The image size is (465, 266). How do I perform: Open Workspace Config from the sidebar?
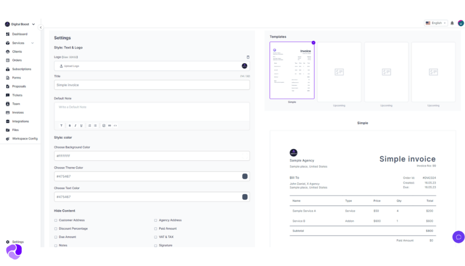25,139
